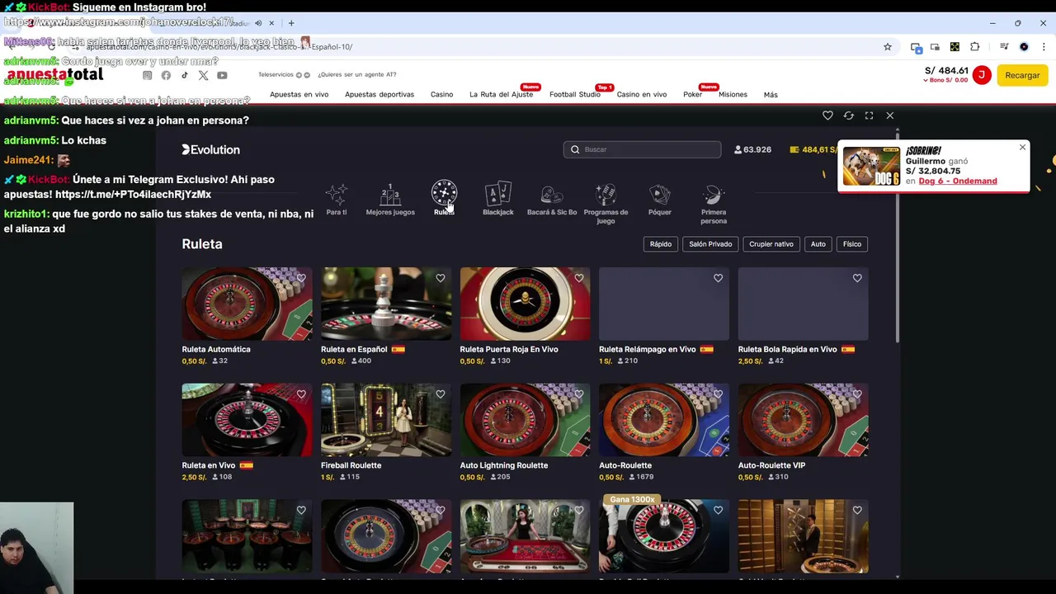Click the apuestatotal logo

[55, 75]
